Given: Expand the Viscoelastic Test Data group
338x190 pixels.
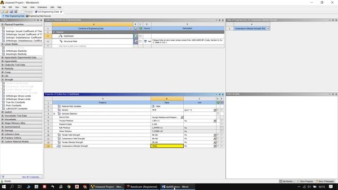Looking at the screenshot, I should click(3, 116).
